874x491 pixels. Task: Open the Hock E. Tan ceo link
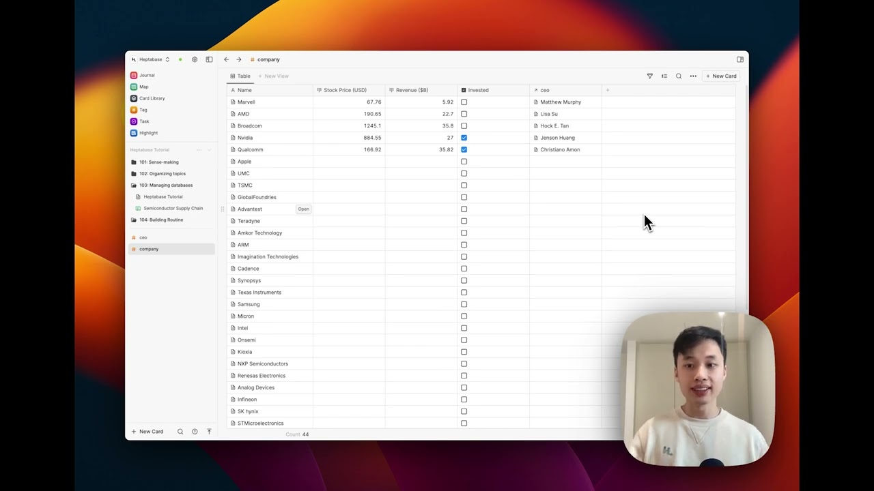coord(554,126)
